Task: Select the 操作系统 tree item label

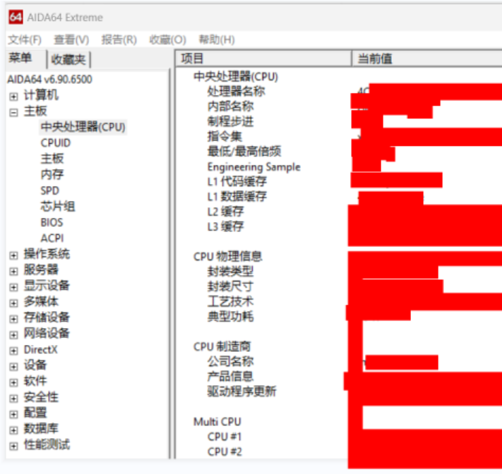Action: [47, 254]
